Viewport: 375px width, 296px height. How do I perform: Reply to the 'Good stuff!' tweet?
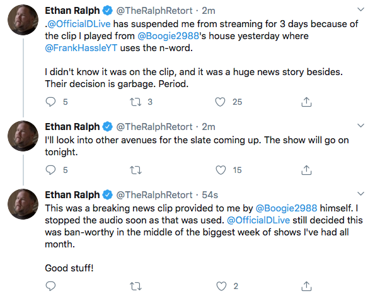pos(50,286)
